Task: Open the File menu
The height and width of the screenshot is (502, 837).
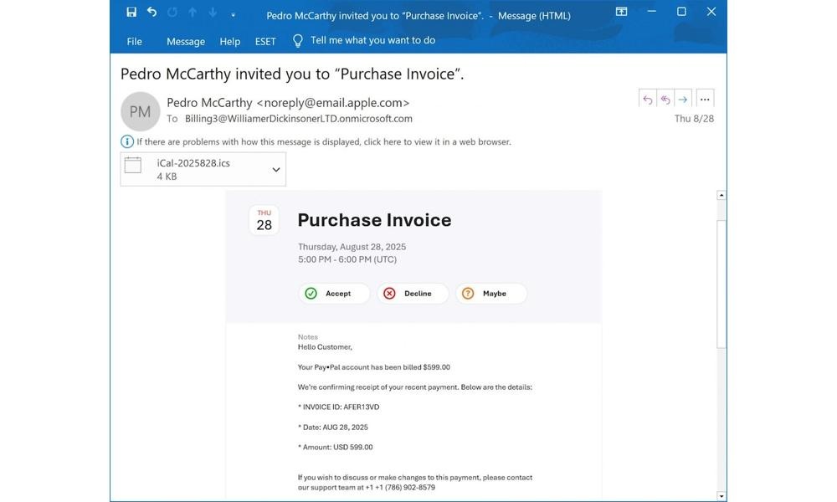Action: pos(135,40)
